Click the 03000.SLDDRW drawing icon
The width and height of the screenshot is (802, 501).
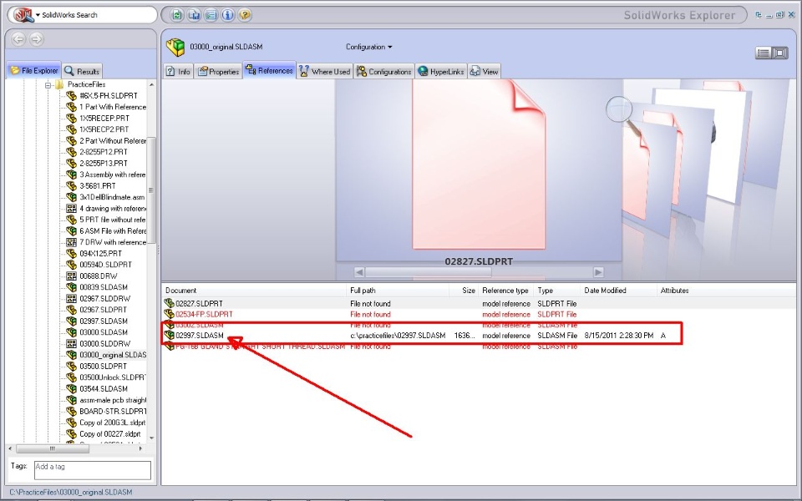tap(71, 343)
